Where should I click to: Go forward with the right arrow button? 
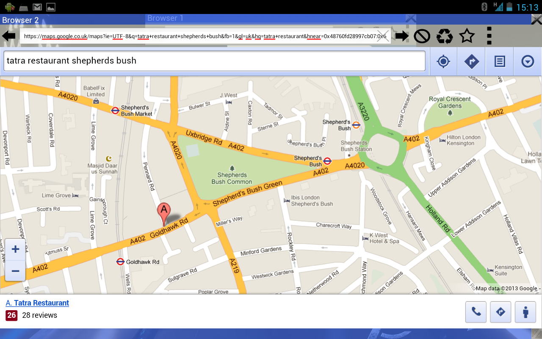point(402,36)
